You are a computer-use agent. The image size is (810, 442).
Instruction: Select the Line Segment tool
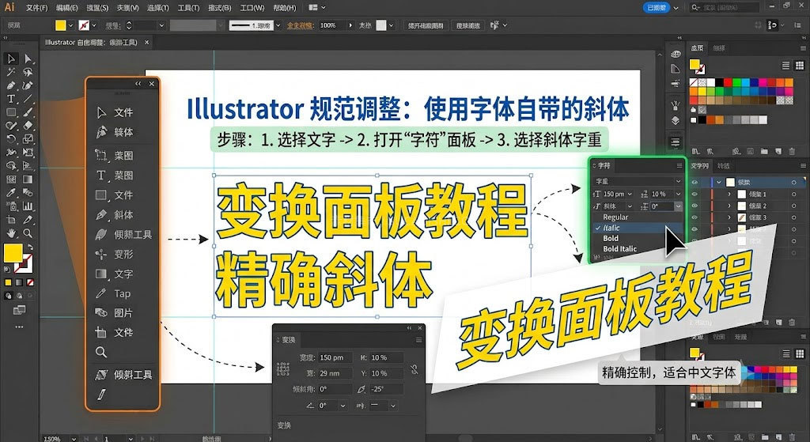pos(28,99)
